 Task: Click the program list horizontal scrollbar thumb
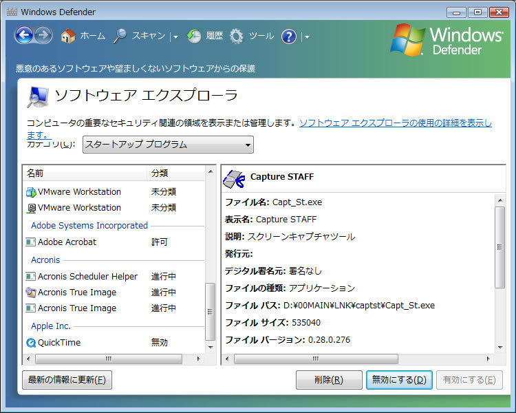pos(108,359)
